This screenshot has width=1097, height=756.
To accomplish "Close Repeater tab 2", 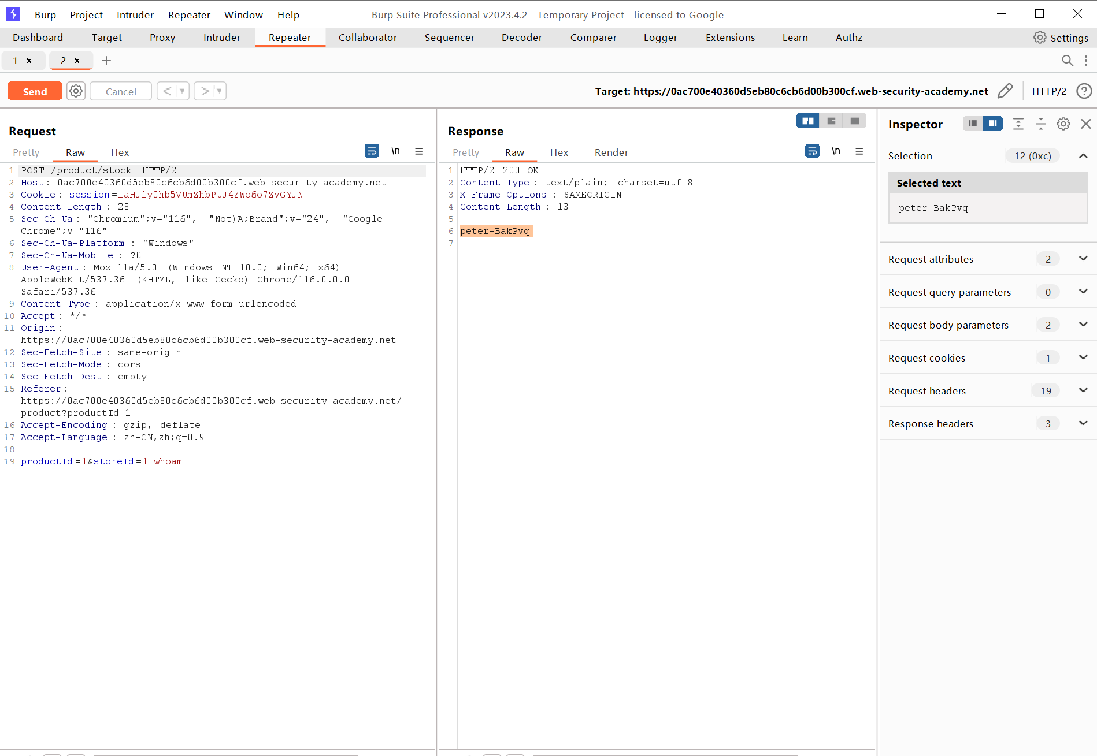I will (x=77, y=61).
